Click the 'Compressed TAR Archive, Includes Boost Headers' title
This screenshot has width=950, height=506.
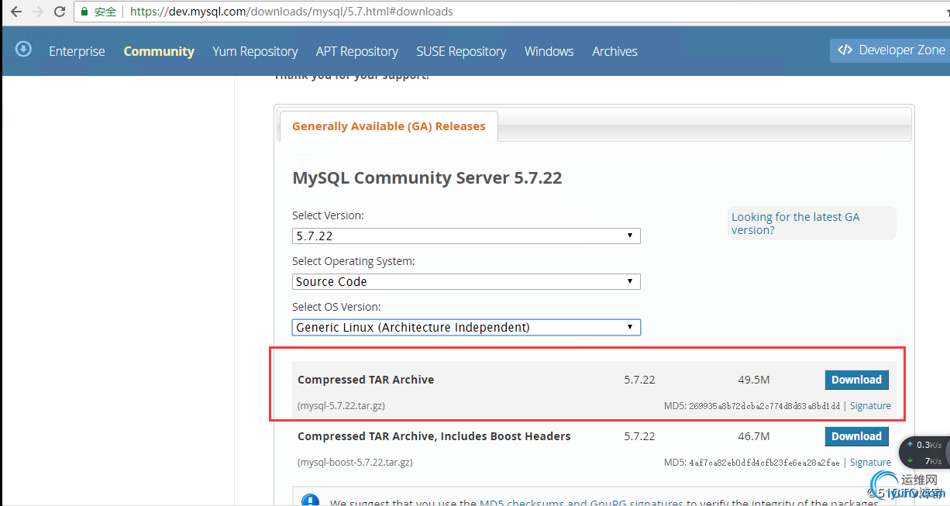click(x=434, y=436)
